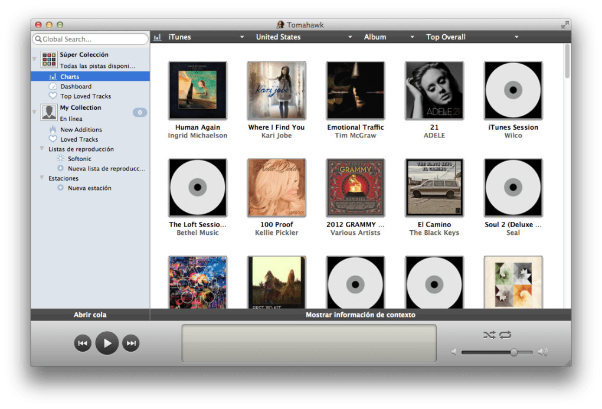Open 100 Proof album cover
The height and width of the screenshot is (409, 602).
tap(276, 188)
